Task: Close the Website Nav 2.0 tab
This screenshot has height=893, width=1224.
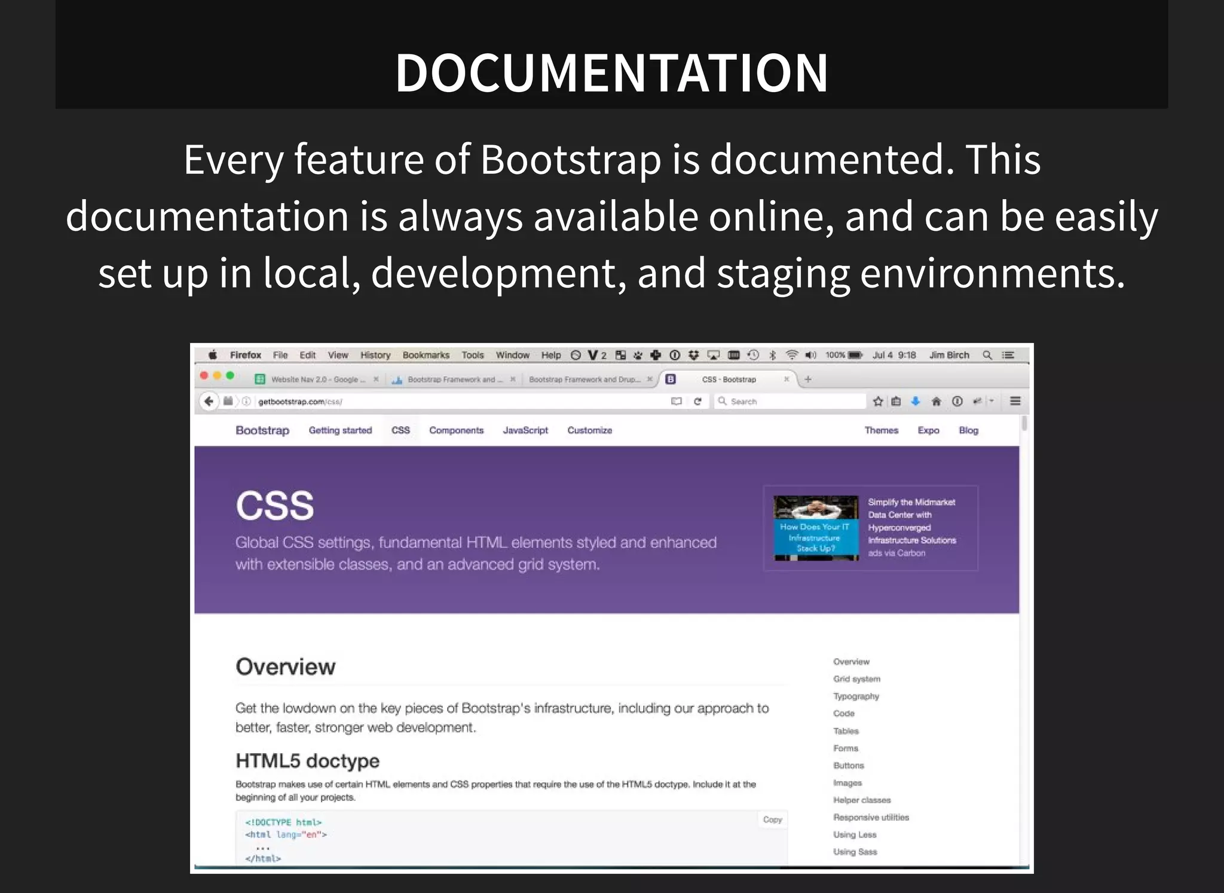Action: coord(376,379)
